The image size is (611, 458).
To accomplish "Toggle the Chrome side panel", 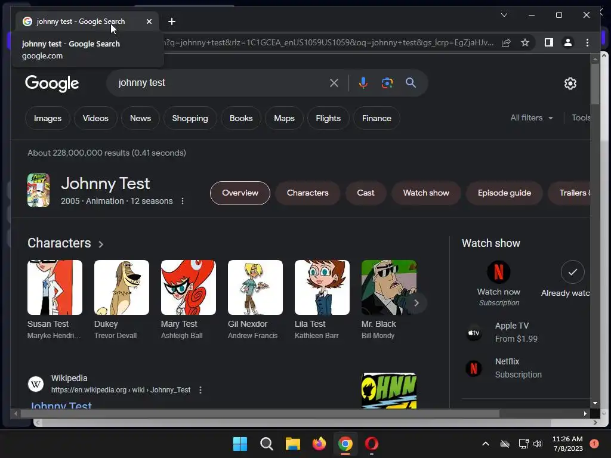I will [x=549, y=42].
